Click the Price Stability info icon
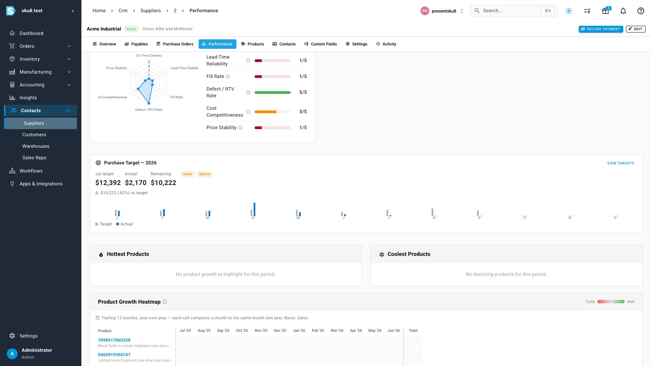Screen dimensions: 651x366 pos(240,128)
